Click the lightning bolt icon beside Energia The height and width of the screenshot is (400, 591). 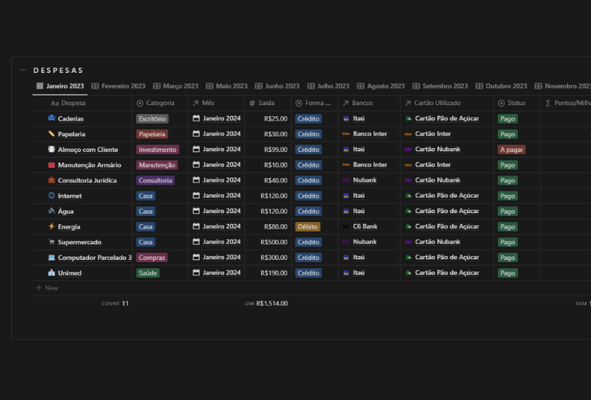click(52, 226)
